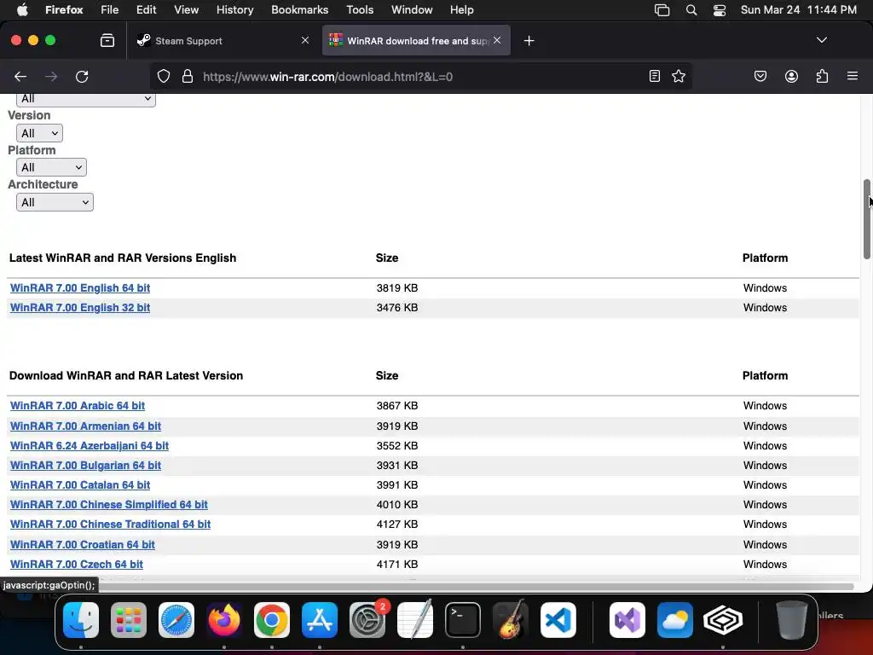The width and height of the screenshot is (873, 655).
Task: Select the WinRAR download tab
Action: coord(416,41)
